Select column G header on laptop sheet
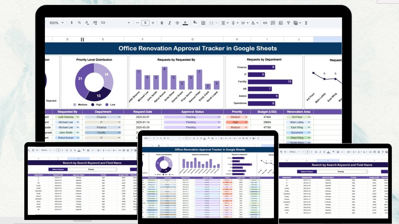Viewport: 399px width, 224px height. [192, 40]
